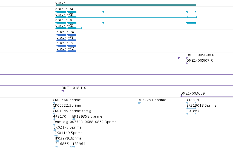This screenshot has height=148, width=233.
Task: Click the CK01149.3prime.contig label
Action: [72, 111]
